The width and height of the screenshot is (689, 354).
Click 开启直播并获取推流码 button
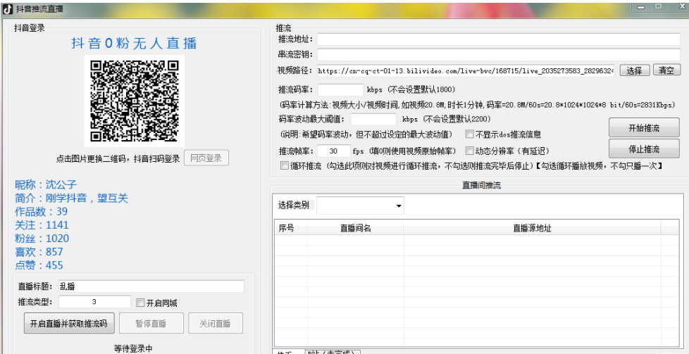point(68,324)
